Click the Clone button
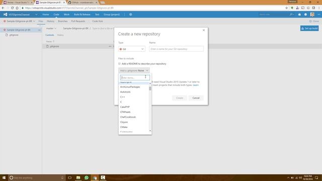Image resolution: width=322 pixels, height=181 pixels. click(314, 21)
